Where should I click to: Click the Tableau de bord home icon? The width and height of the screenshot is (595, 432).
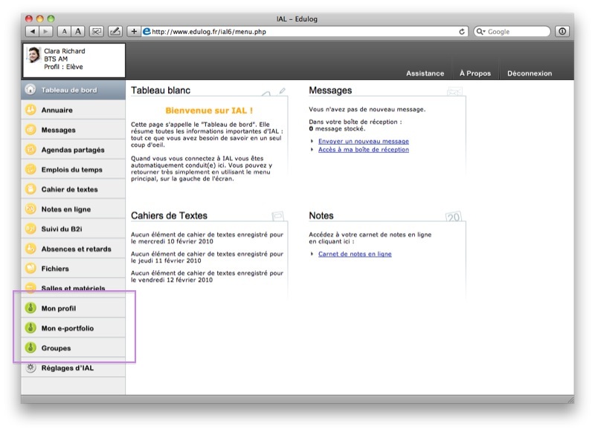pyautogui.click(x=30, y=90)
